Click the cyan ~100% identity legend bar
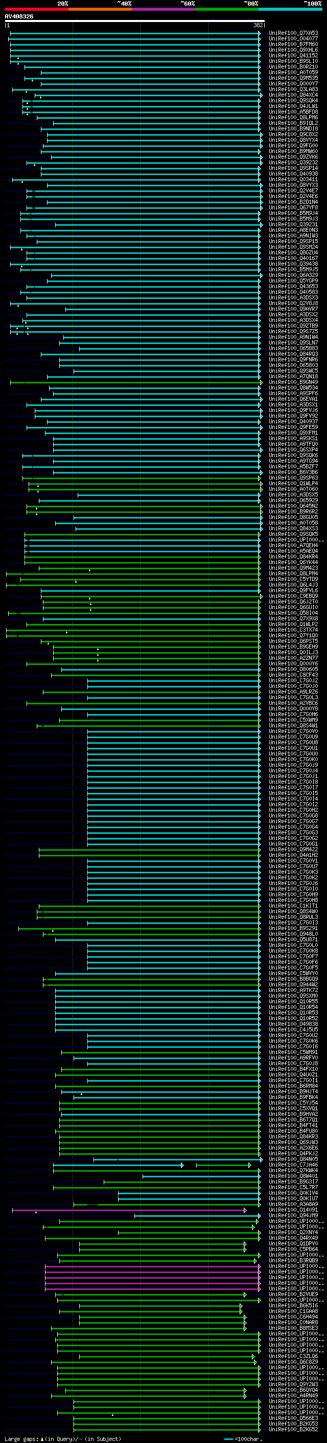This screenshot has width=327, height=1443. click(291, 9)
